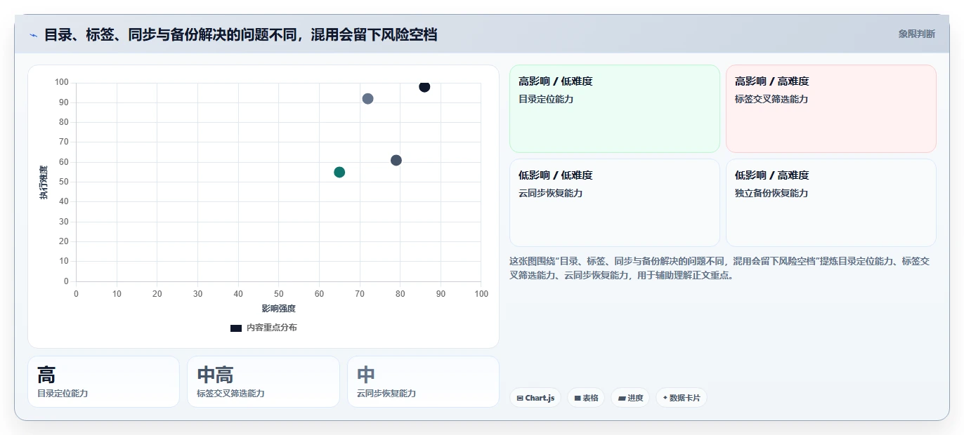Click the 高 目录定位能力 stat card
Viewport: 964px width, 435px height.
103,382
